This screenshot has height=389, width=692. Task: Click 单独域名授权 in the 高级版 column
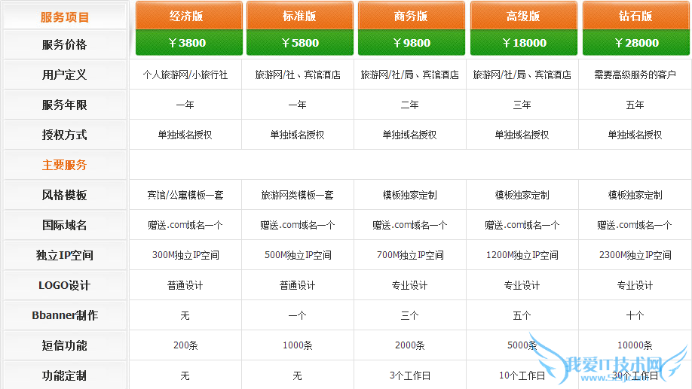coord(522,135)
